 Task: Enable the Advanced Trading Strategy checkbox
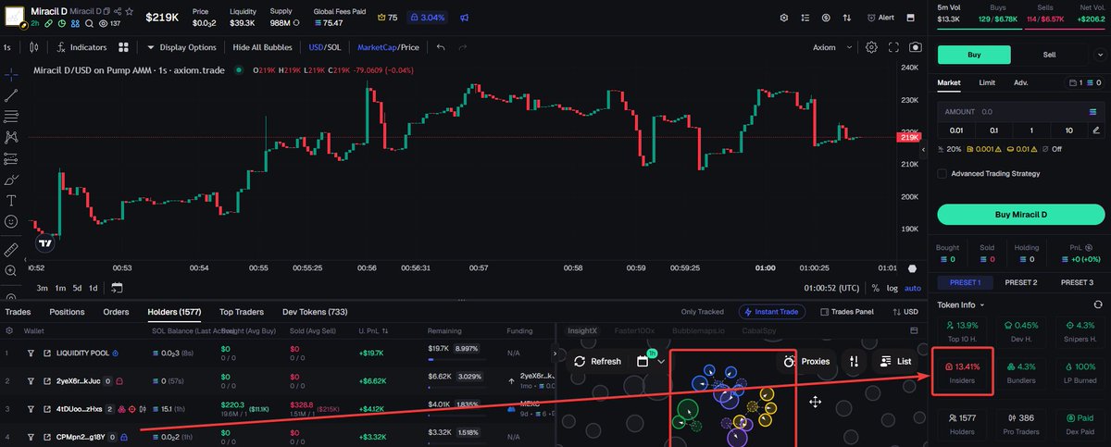[x=942, y=173]
